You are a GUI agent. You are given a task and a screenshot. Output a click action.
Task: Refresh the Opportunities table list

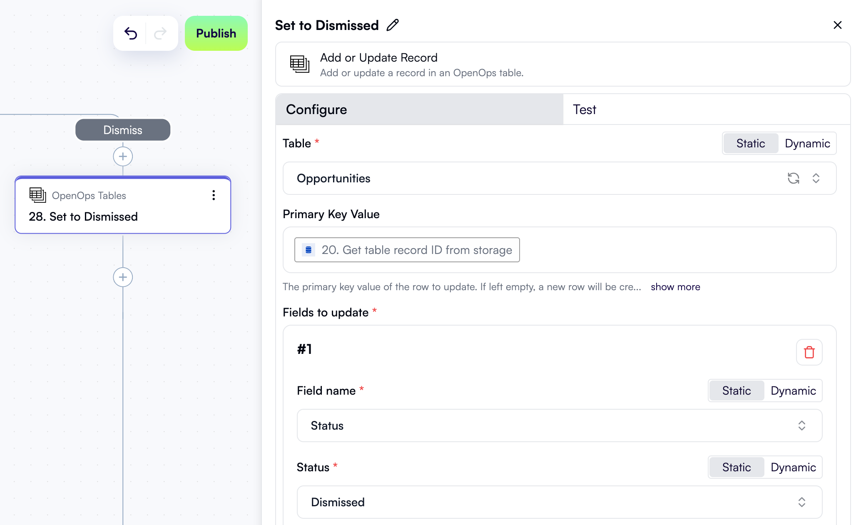[x=794, y=178]
